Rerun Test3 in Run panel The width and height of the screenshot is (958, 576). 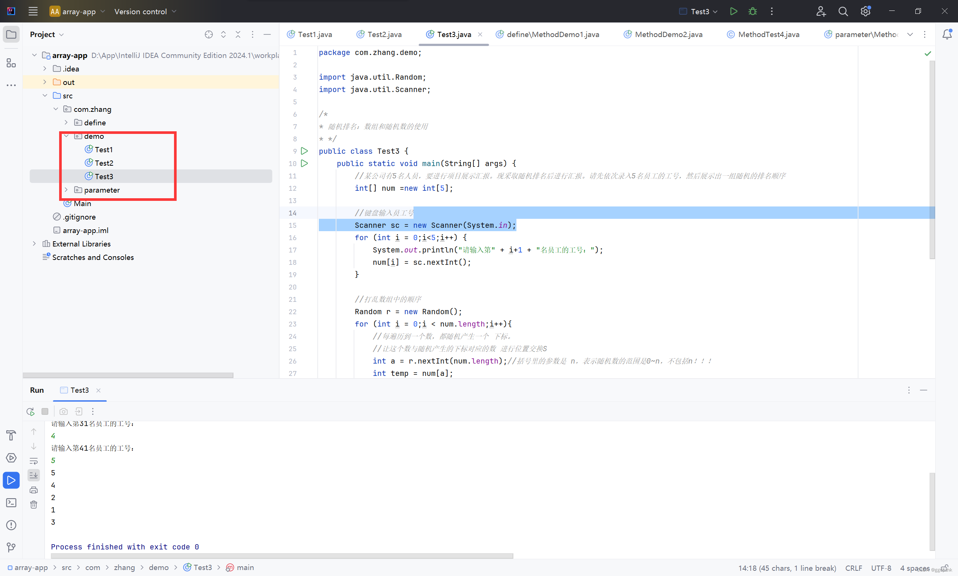pos(30,411)
